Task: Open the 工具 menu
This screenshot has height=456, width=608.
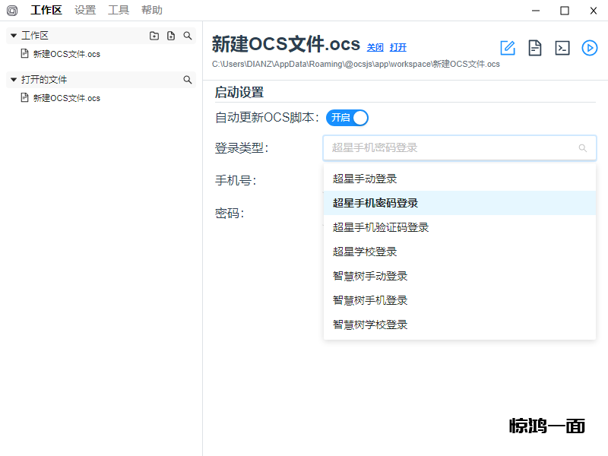Action: (x=119, y=10)
